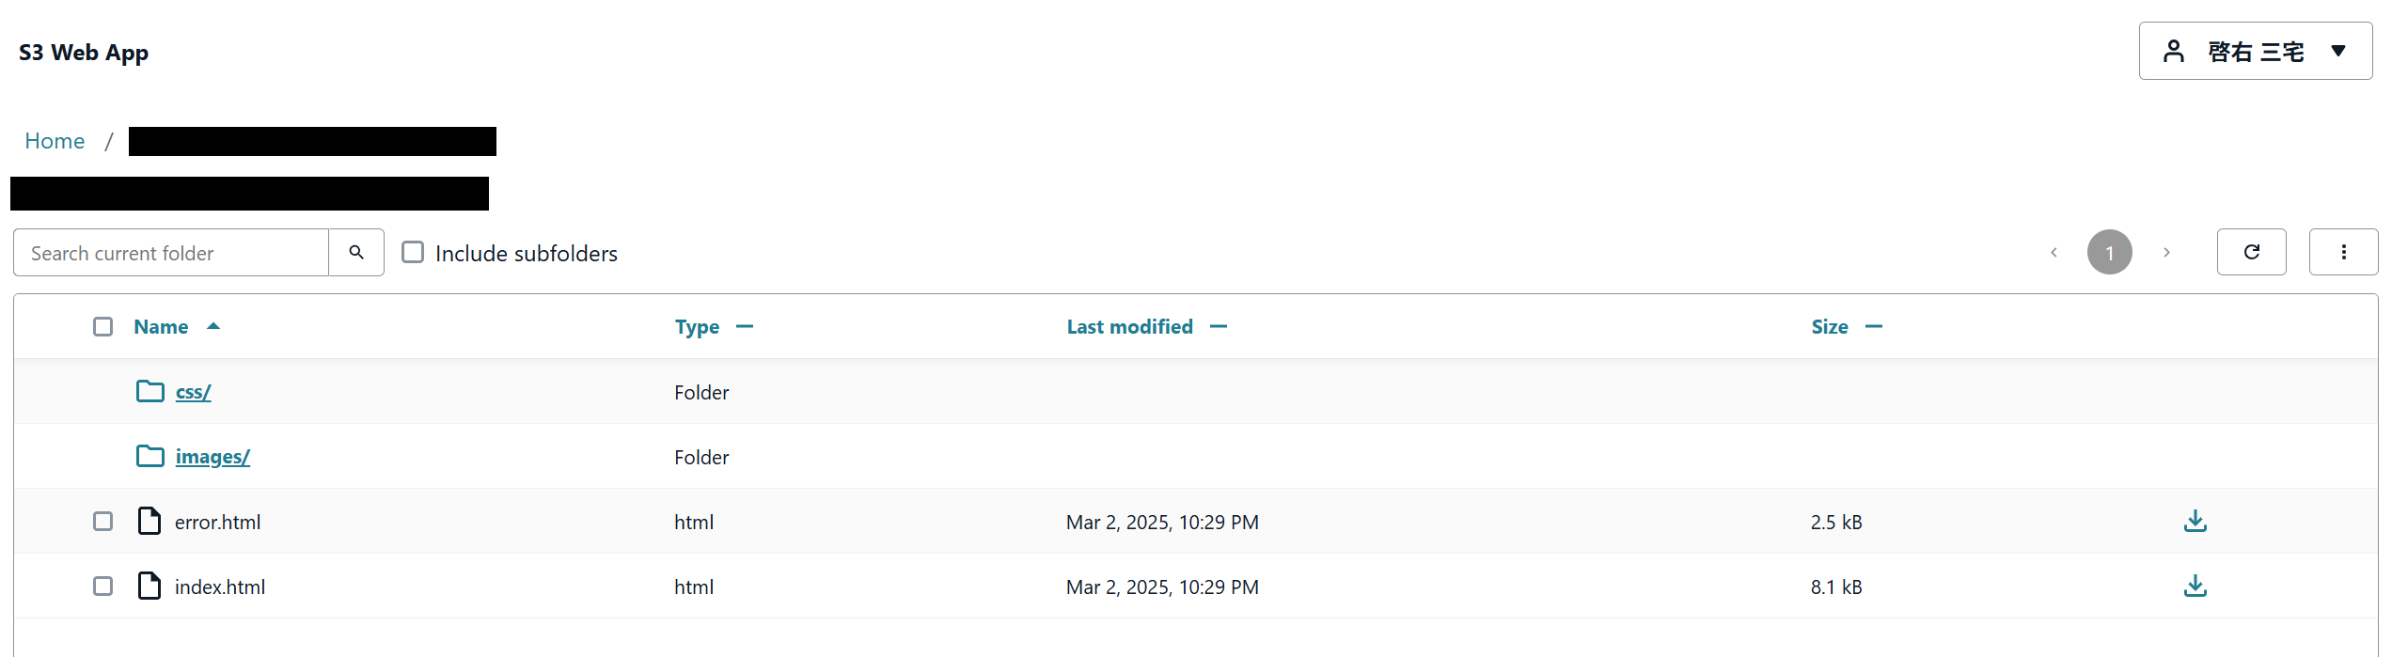Tick the select-all checkbox in header
The height and width of the screenshot is (657, 2392).
(102, 326)
